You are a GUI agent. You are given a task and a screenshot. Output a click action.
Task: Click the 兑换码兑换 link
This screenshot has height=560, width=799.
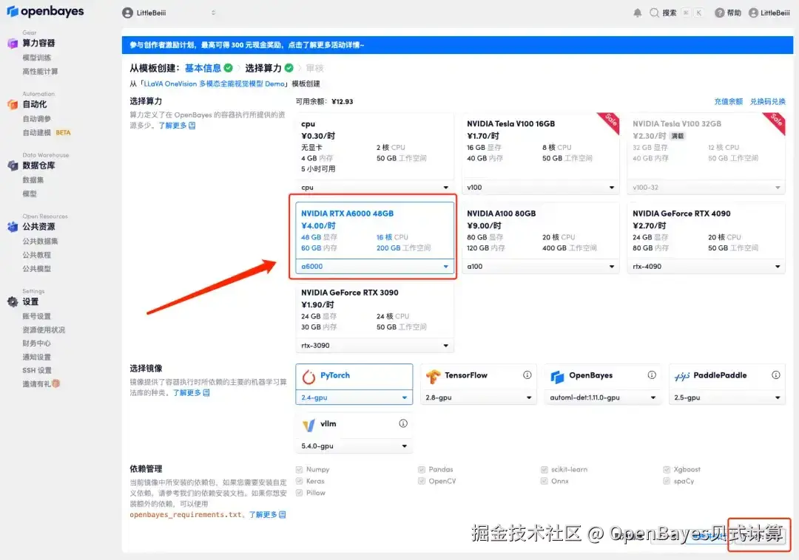click(x=767, y=102)
